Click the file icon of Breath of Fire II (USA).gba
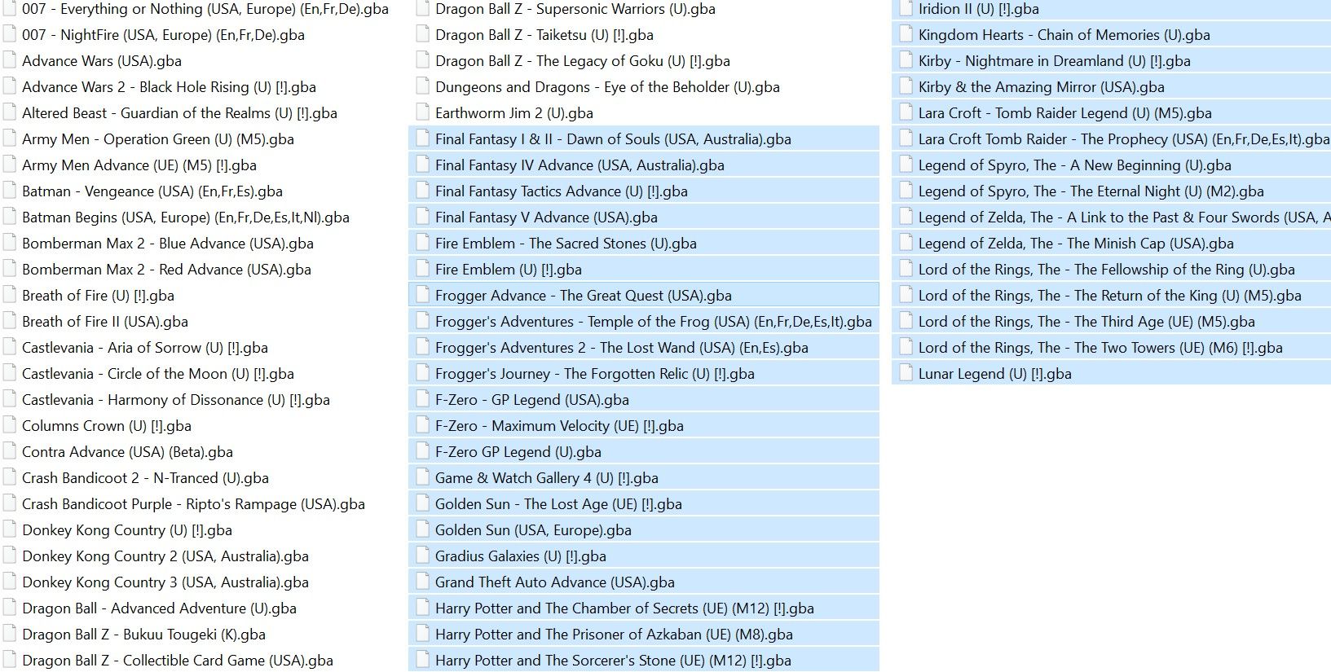This screenshot has height=672, width=1331. pyautogui.click(x=10, y=321)
